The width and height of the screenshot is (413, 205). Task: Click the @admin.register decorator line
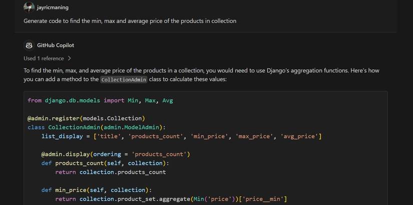click(x=86, y=118)
